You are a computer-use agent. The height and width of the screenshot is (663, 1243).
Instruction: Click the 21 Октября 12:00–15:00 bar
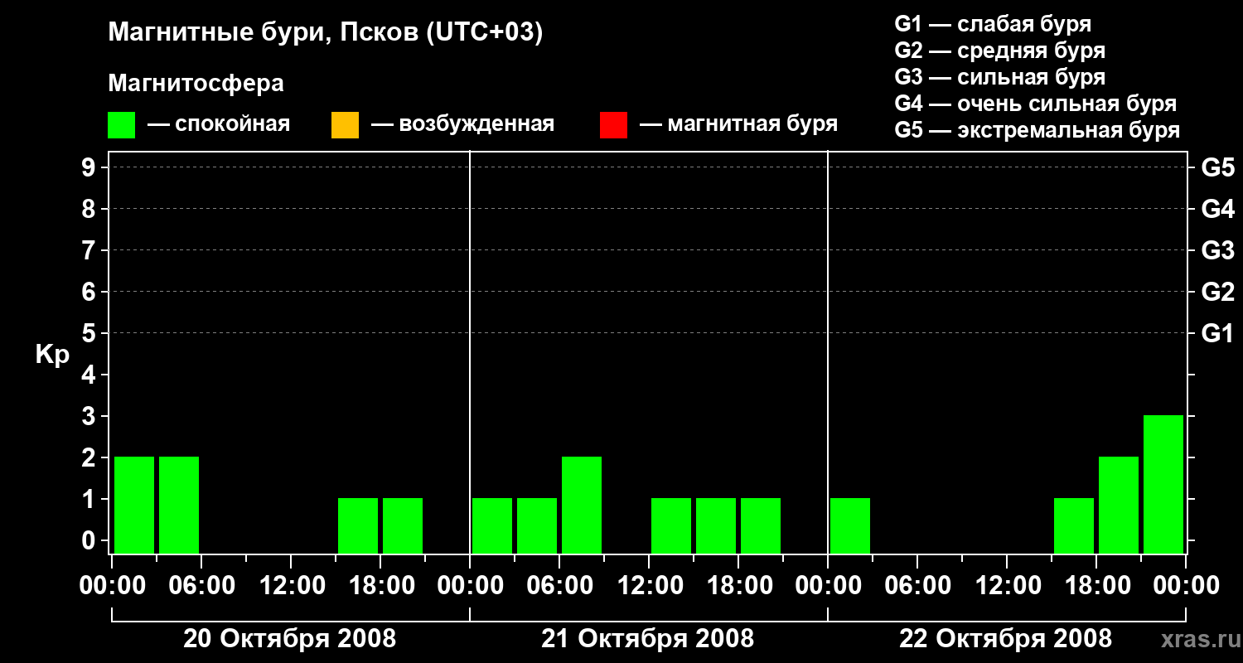[x=671, y=525]
